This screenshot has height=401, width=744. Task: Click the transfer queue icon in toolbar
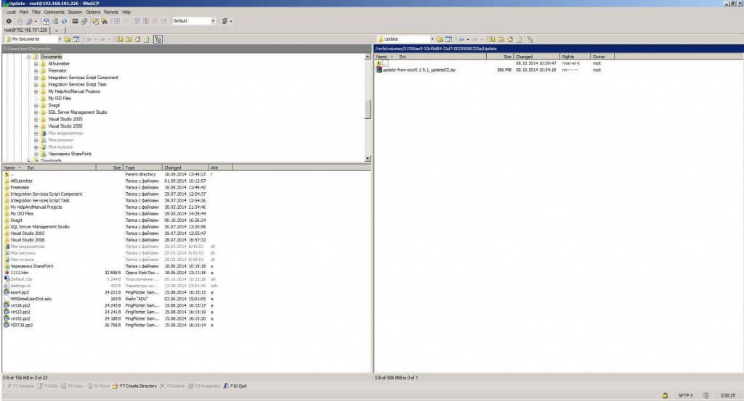point(225,21)
